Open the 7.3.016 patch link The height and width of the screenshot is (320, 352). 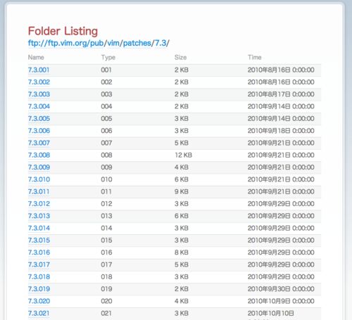click(39, 252)
